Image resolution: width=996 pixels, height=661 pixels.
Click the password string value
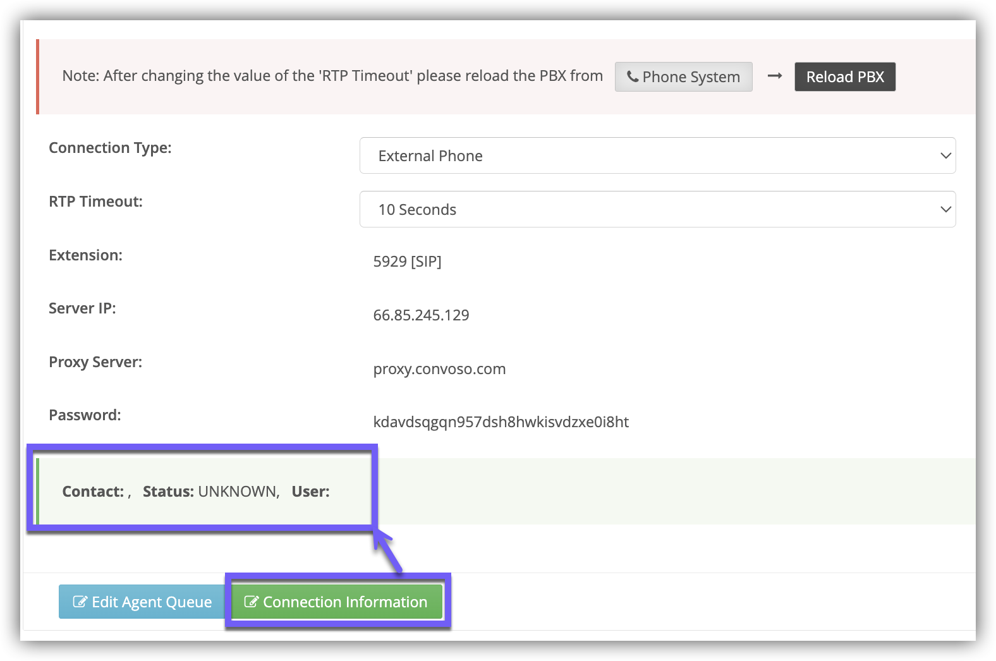[501, 422]
